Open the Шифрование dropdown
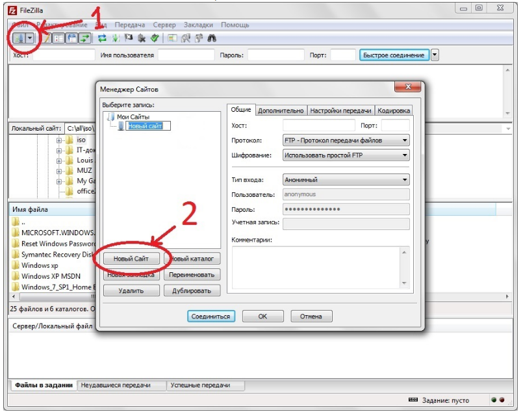This screenshot has height=412, width=523. coord(346,155)
